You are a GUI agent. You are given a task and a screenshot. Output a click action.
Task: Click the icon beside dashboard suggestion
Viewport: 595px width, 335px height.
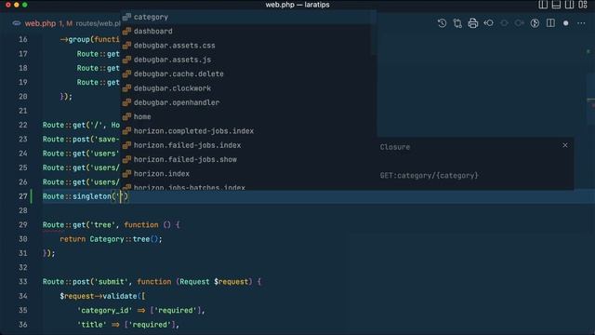pos(126,31)
